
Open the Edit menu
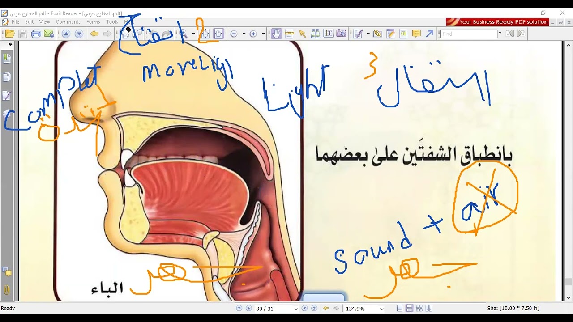[30, 22]
